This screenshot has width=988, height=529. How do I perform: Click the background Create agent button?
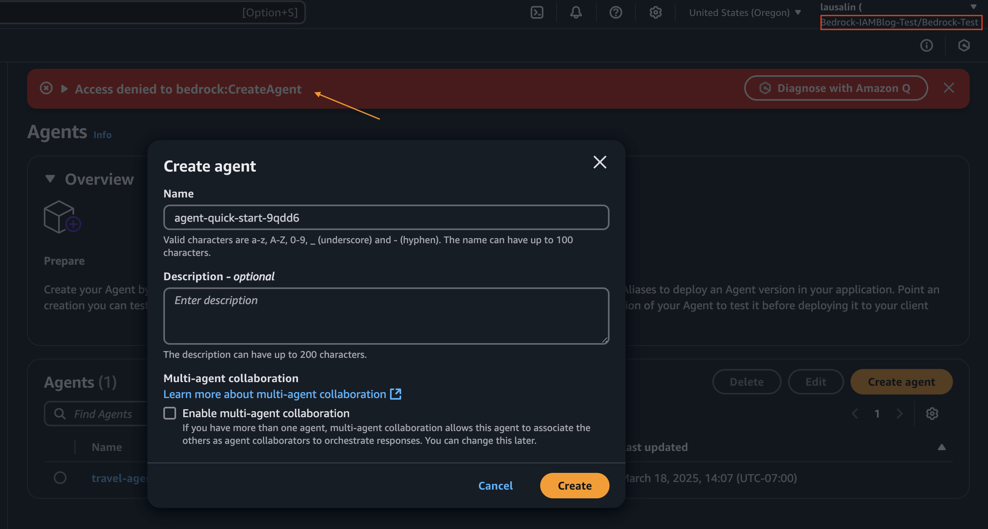[902, 382]
